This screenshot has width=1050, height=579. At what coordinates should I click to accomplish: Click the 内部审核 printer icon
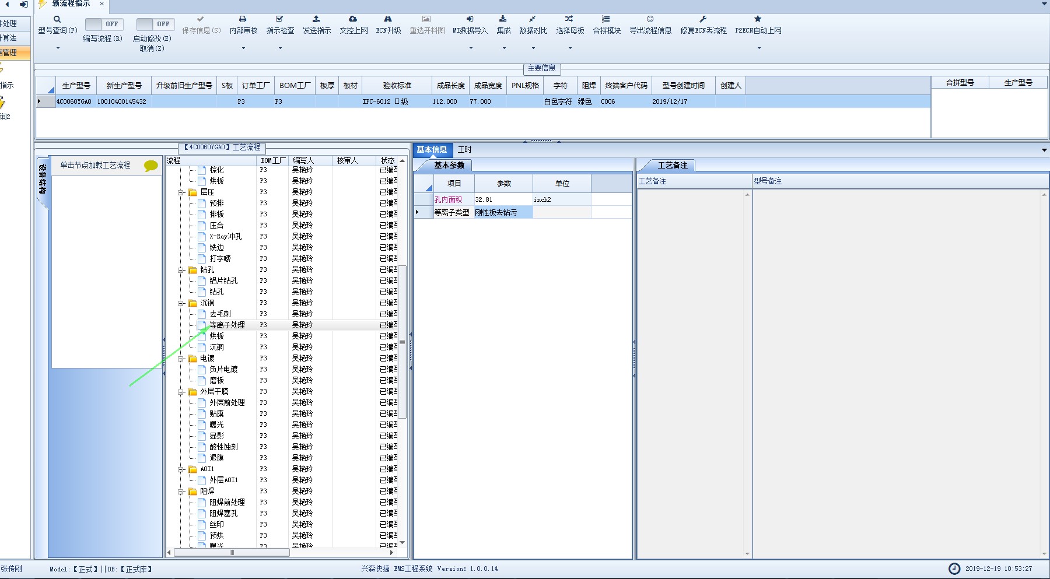[x=243, y=19]
